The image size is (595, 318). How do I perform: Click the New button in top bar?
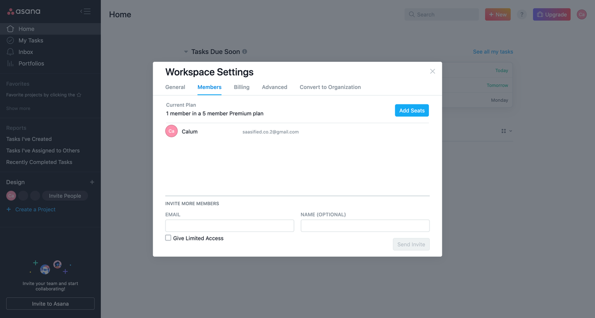498,14
